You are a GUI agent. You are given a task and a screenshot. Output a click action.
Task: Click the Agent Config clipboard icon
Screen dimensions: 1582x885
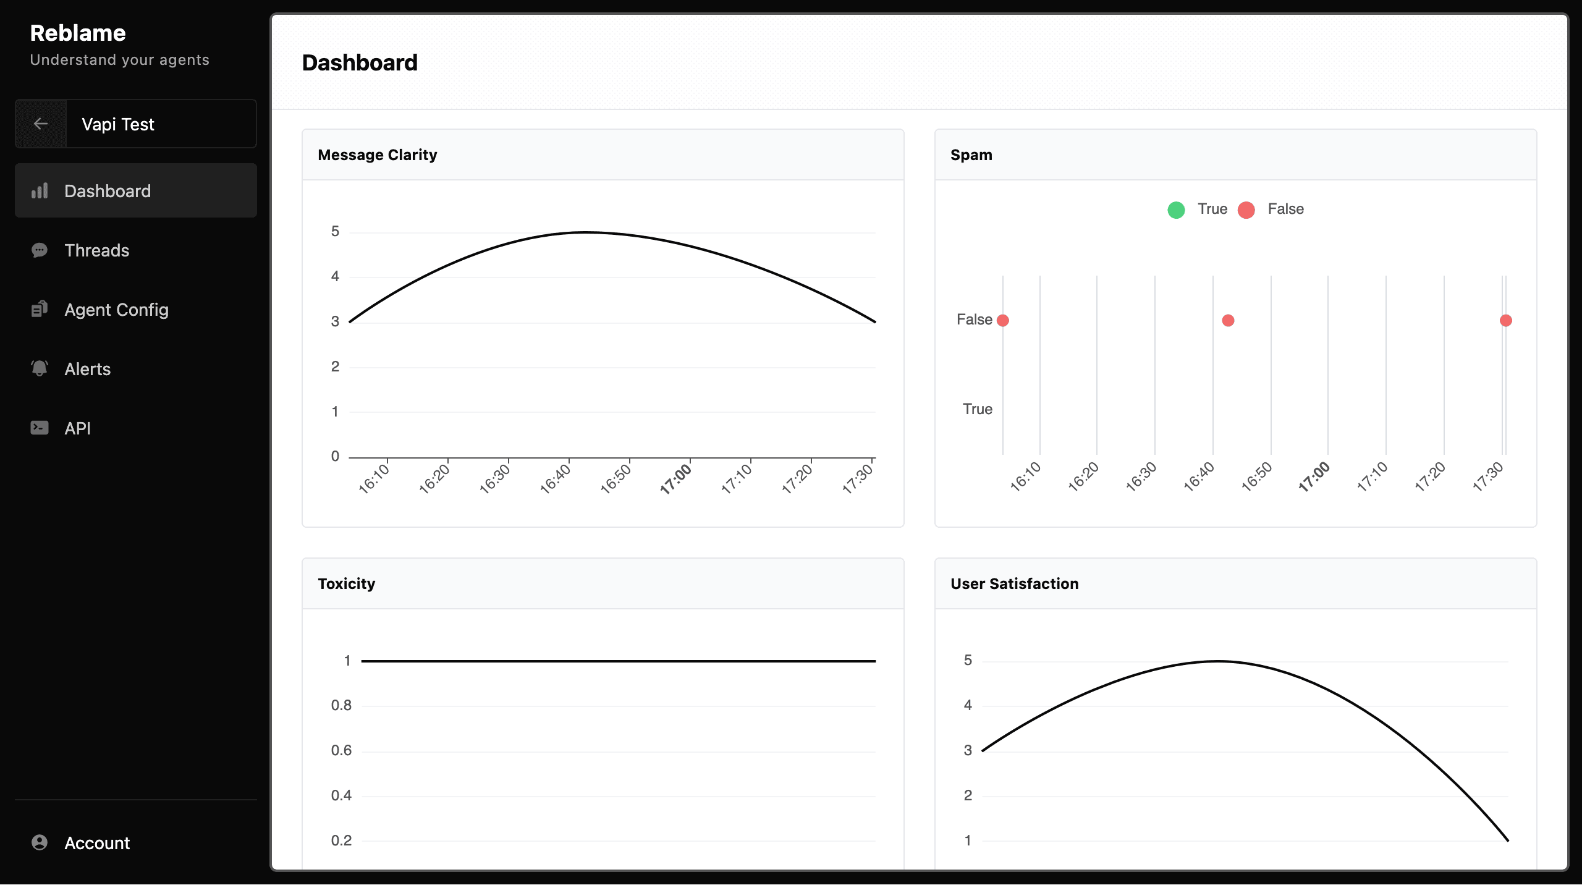(40, 309)
